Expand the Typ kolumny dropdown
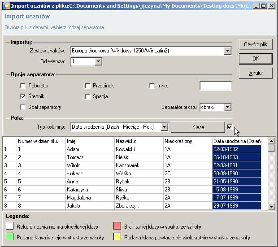The image size is (278, 247). tap(165, 127)
